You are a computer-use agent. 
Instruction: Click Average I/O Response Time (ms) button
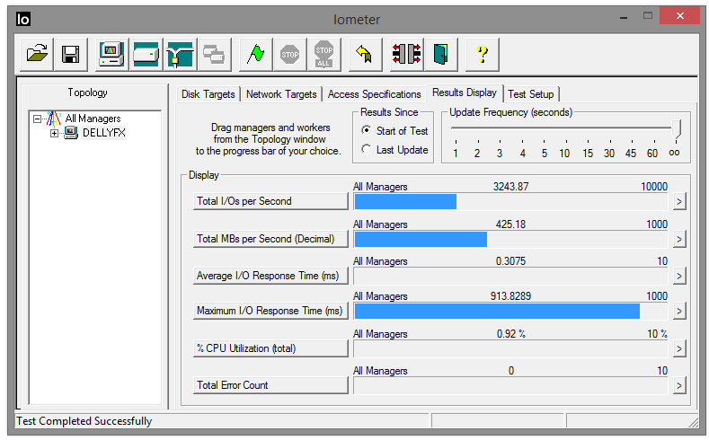point(270,276)
